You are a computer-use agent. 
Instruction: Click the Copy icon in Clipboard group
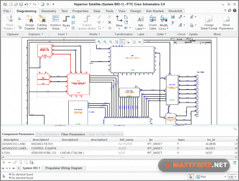pyautogui.click(x=20, y=27)
